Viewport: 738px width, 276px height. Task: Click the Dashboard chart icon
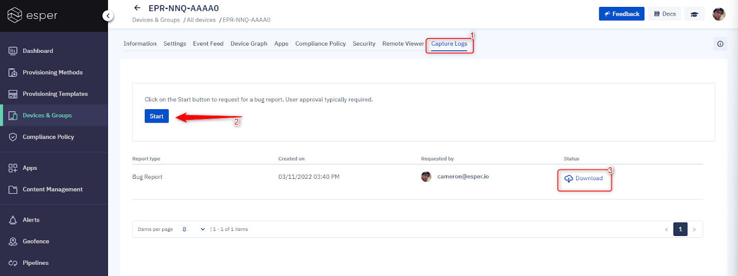click(x=13, y=51)
